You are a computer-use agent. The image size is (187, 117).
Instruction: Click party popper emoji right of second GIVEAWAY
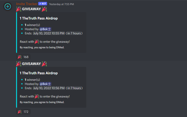tap(44, 64)
